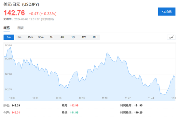Viewport: 179px width, 118px height.
Task: Click the 52周最高 161.95 value
Action: tap(138, 105)
